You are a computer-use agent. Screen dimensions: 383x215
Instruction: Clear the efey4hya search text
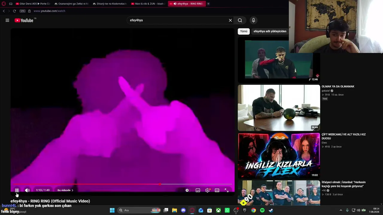tap(230, 20)
